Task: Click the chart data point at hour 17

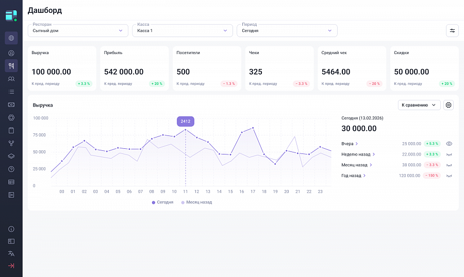Action: point(253,128)
